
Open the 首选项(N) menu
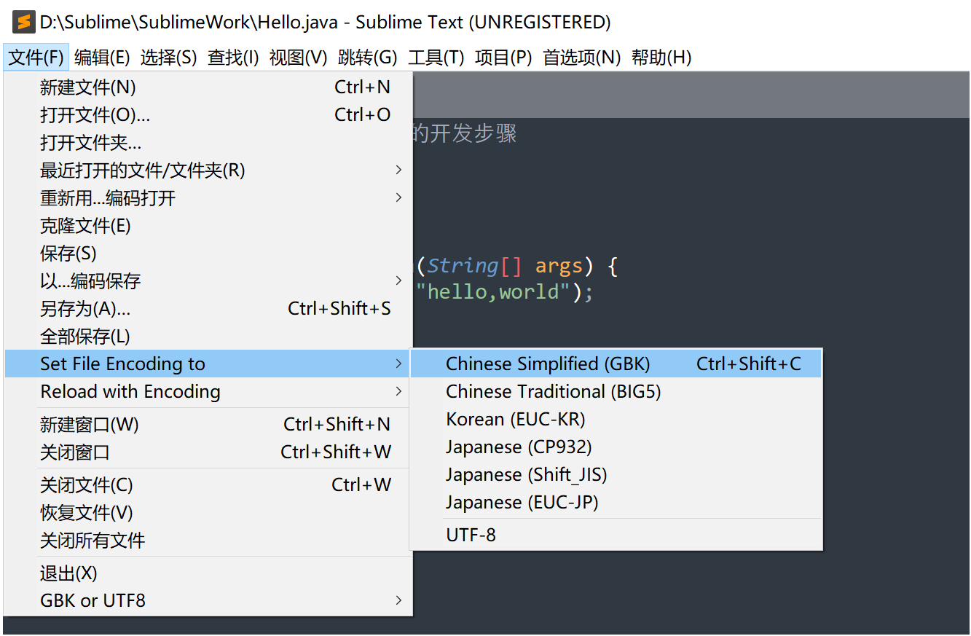[581, 57]
